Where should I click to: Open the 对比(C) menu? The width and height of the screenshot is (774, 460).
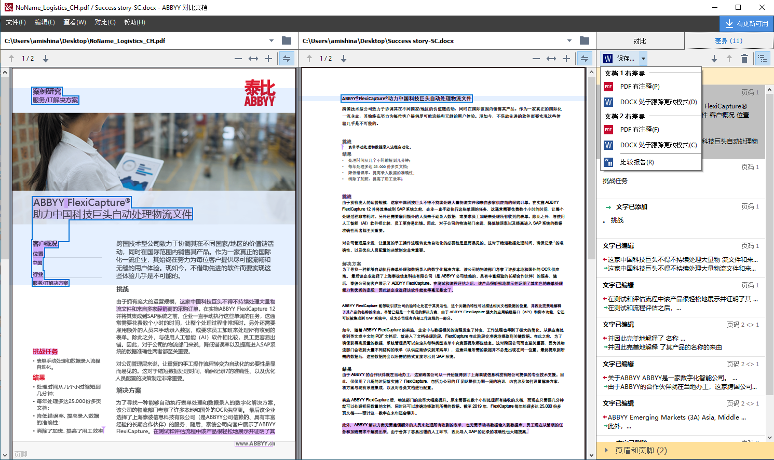click(x=105, y=22)
